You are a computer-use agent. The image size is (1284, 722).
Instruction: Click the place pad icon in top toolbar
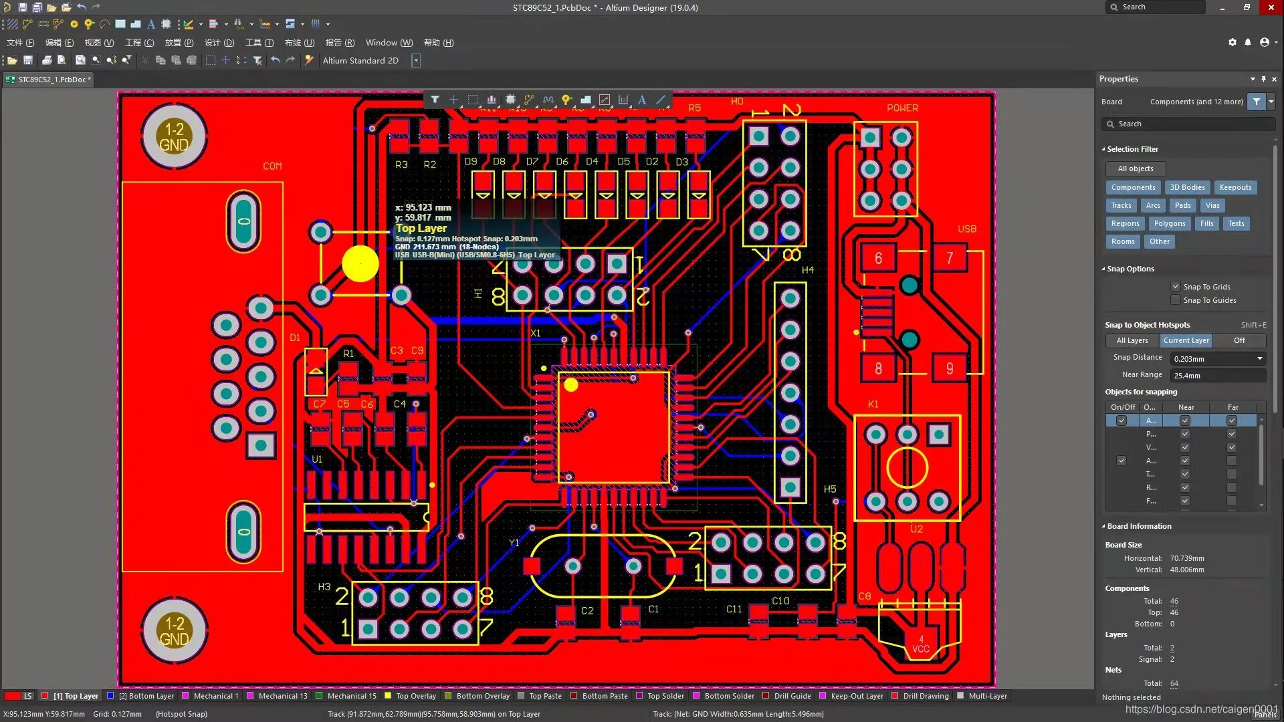tap(74, 24)
